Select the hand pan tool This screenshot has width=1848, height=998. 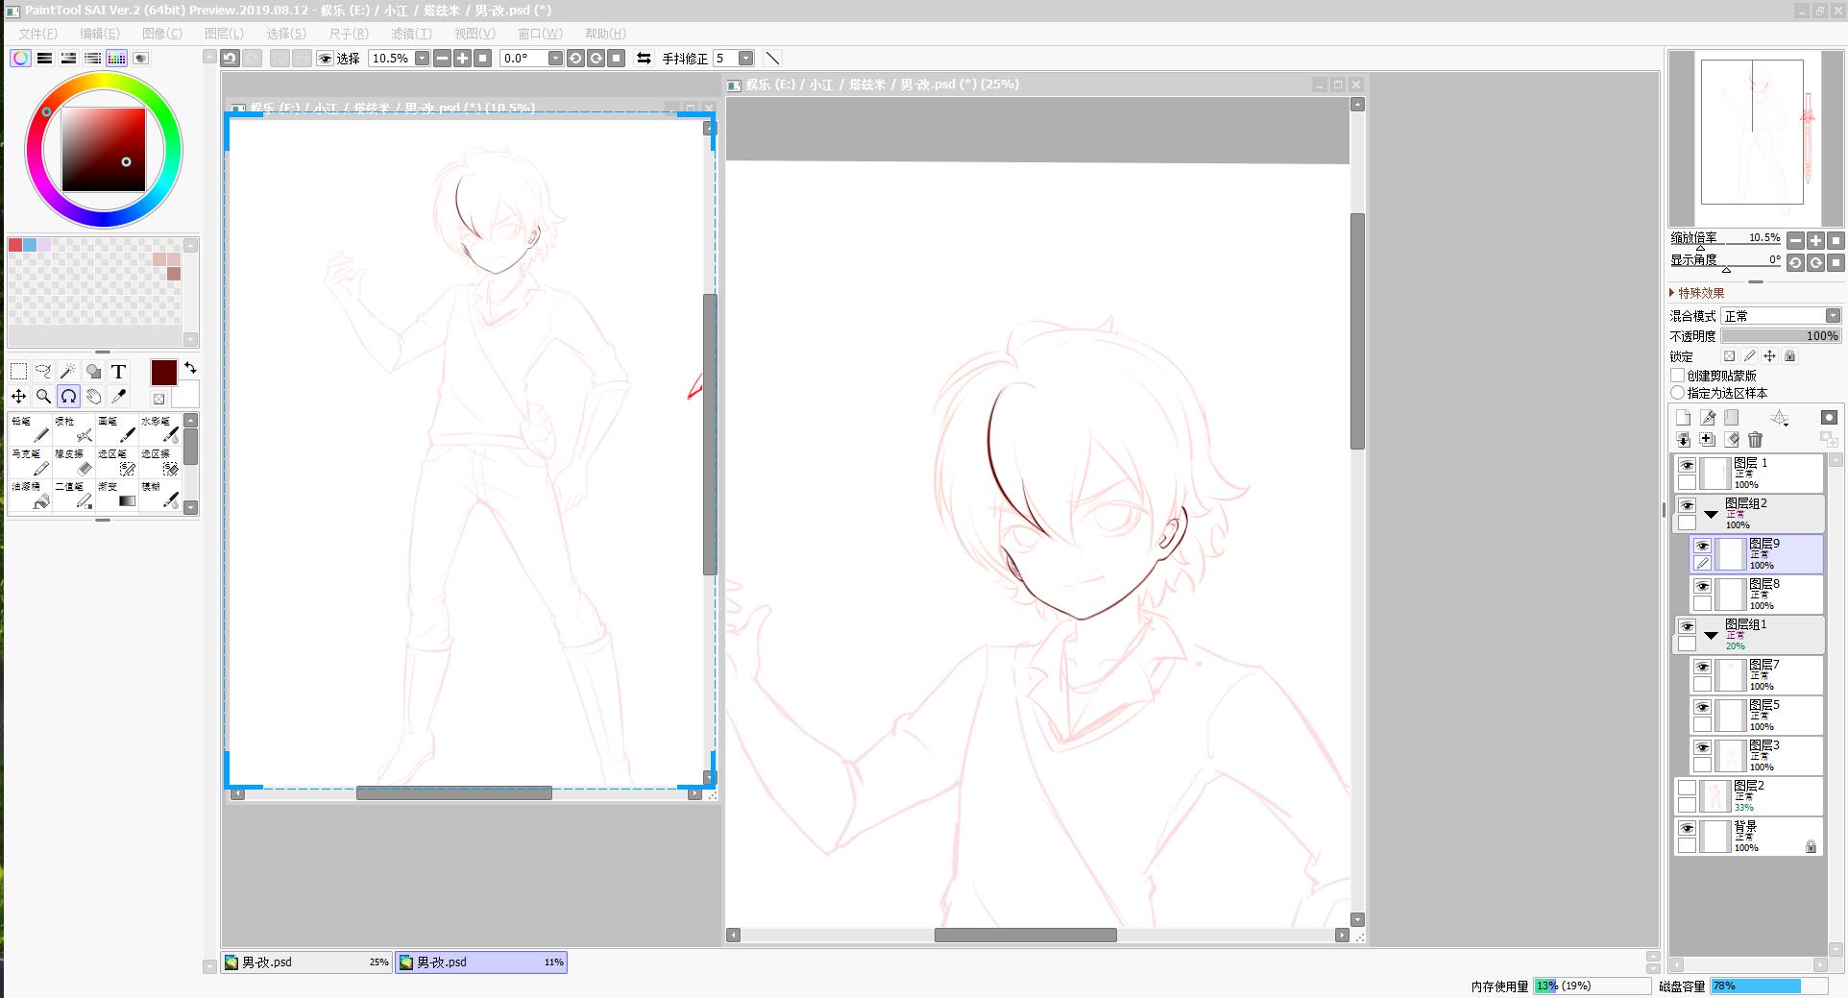[x=93, y=396]
